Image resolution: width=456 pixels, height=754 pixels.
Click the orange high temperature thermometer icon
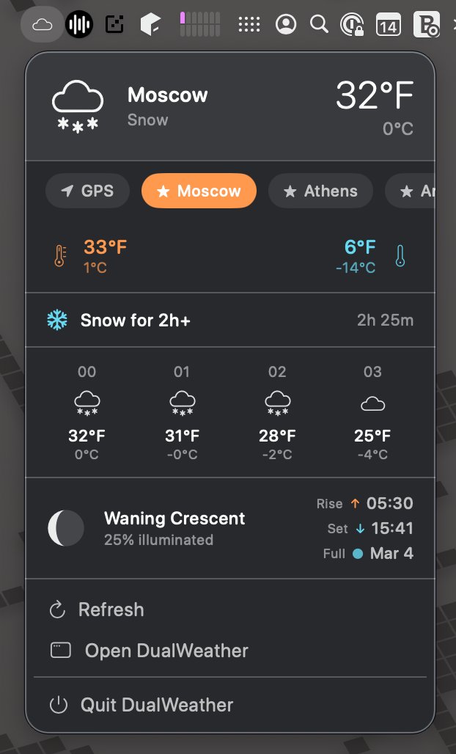click(x=60, y=256)
